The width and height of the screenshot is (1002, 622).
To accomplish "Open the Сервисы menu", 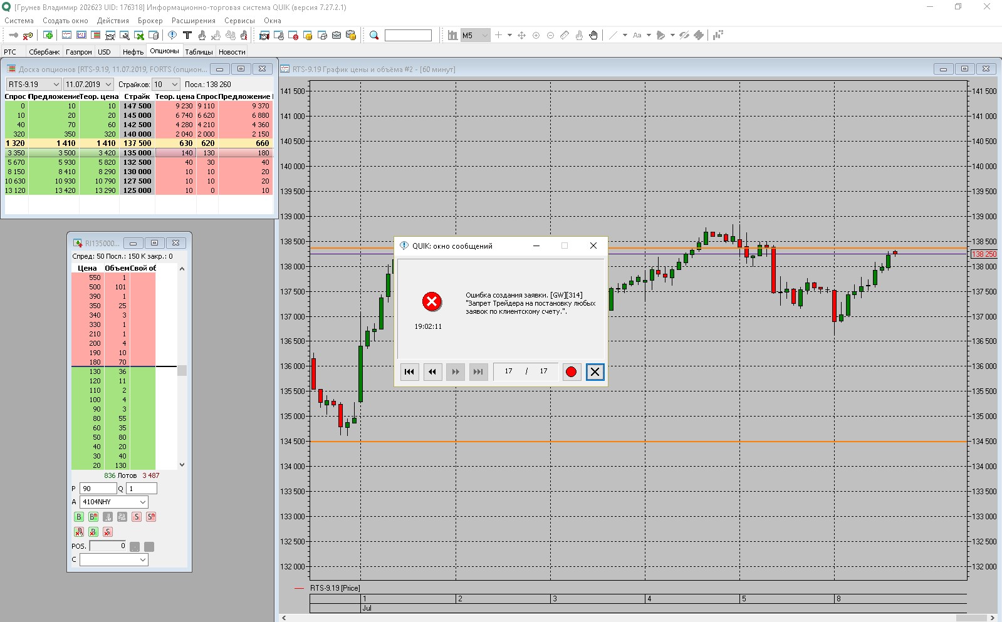I will pos(239,21).
